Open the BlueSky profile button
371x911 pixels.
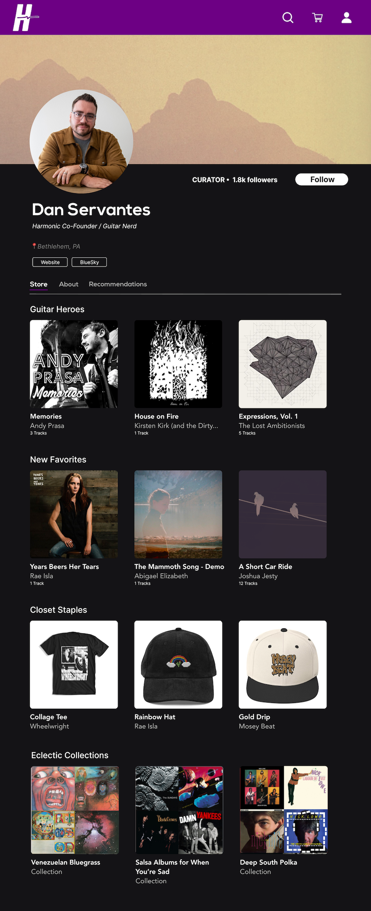(89, 262)
